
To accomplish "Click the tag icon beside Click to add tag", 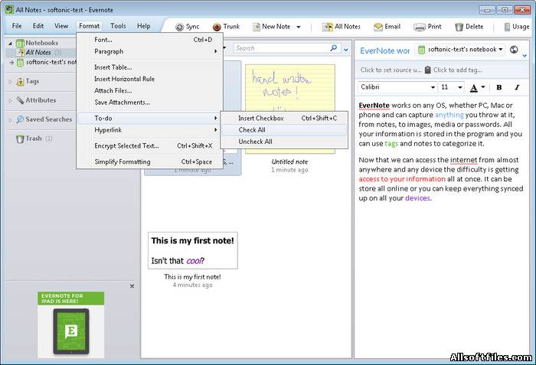I will [427, 70].
